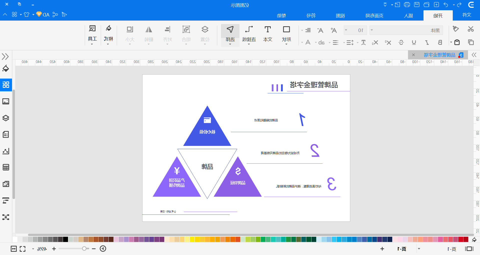The image size is (480, 255).
Task: Open the 样式 style dropdown
Action: pos(108,35)
